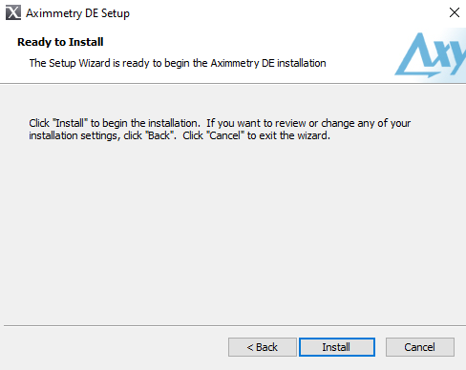This screenshot has width=466, height=370.
Task: Click the divider line below the header
Action: coord(233,84)
